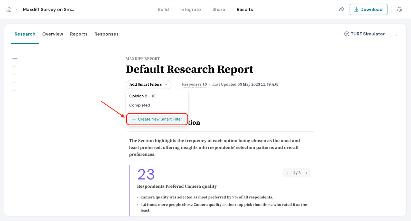Open the Responses tab
The height and width of the screenshot is (221, 411).
click(x=106, y=34)
